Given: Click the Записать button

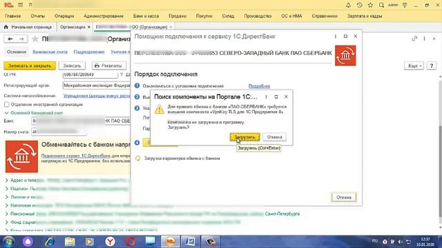Looking at the screenshot, I should coord(72,66).
